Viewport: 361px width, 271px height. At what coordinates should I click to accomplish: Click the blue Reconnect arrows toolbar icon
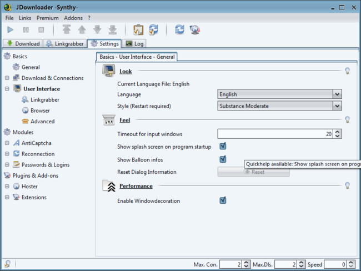[x=179, y=29]
